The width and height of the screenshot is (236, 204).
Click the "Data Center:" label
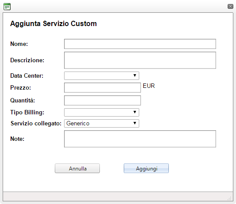click(x=27, y=76)
